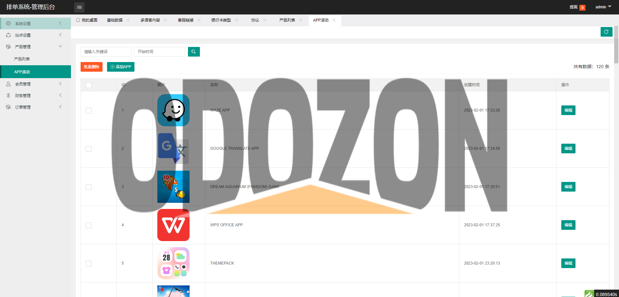Click the system settings gear icon
Screen dimensions: 619x297
[8, 23]
